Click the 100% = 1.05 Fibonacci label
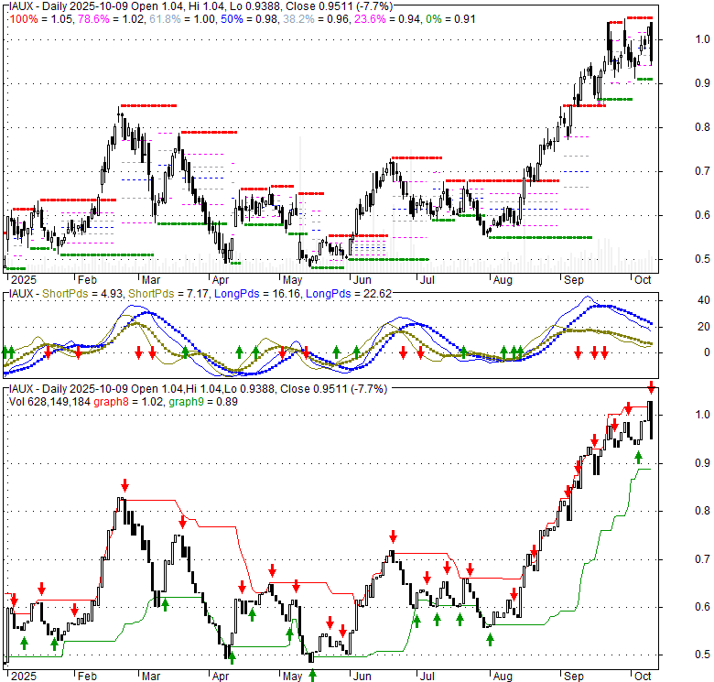The width and height of the screenshot is (714, 682). click(41, 19)
